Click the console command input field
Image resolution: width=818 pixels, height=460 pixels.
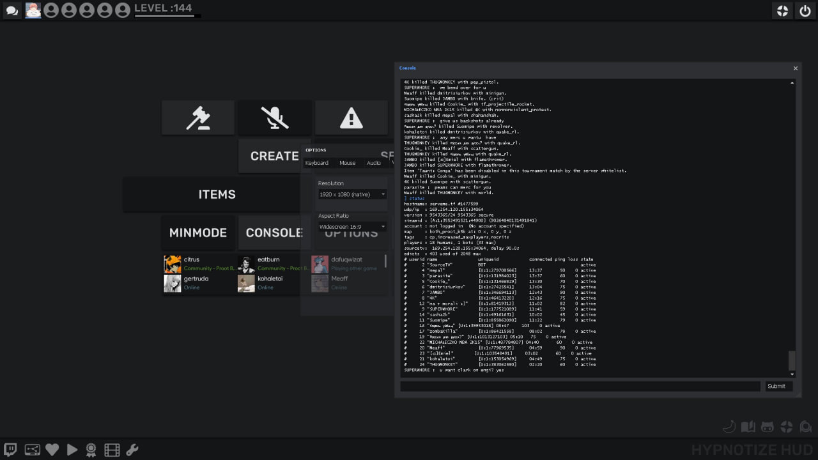pos(580,386)
